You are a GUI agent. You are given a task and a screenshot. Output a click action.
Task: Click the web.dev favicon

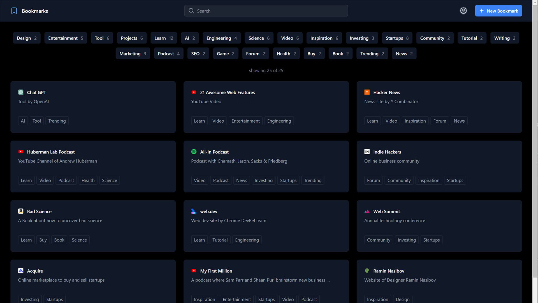click(x=194, y=211)
